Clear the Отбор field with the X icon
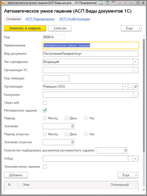147x196 pixels. tap(136, 159)
